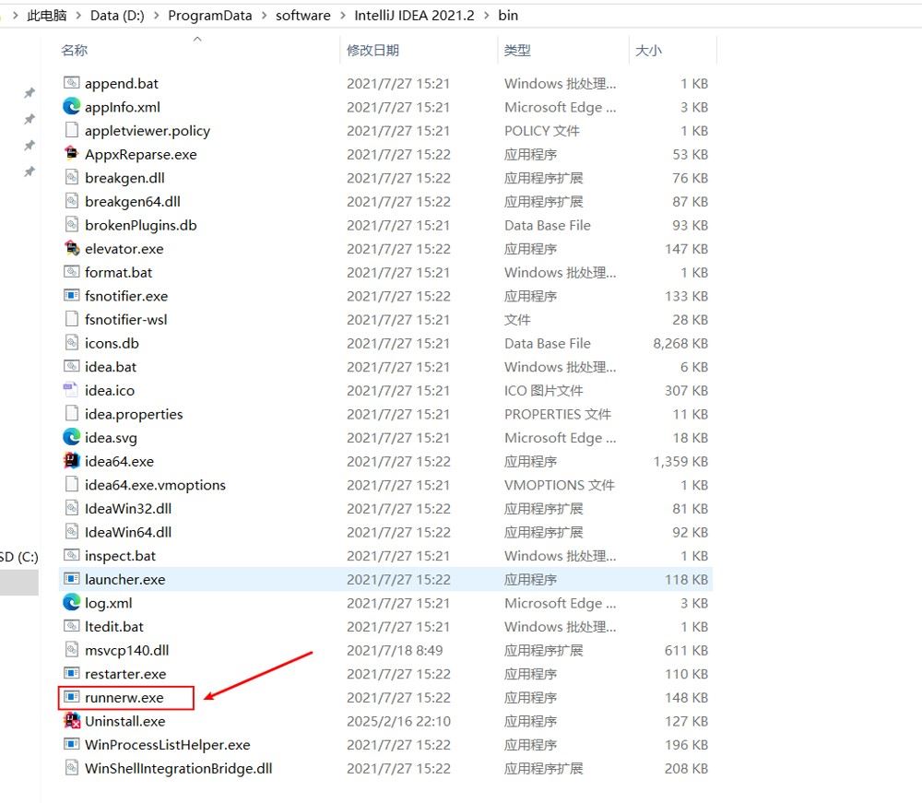The width and height of the screenshot is (922, 803).
Task: Sort files by 名称 column header
Action: coord(75,51)
